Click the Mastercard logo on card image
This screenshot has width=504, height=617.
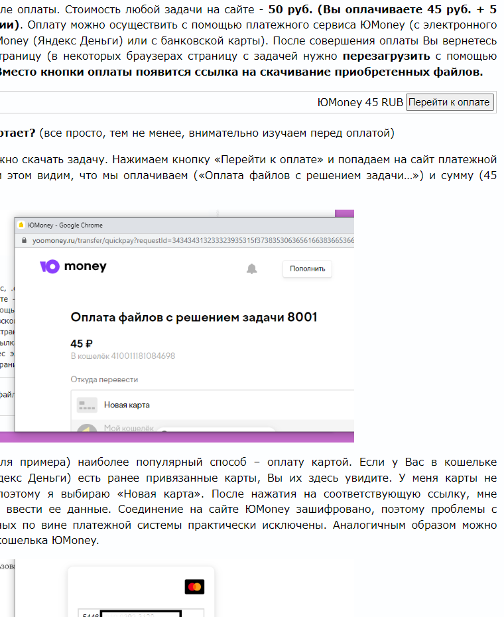[x=194, y=586]
